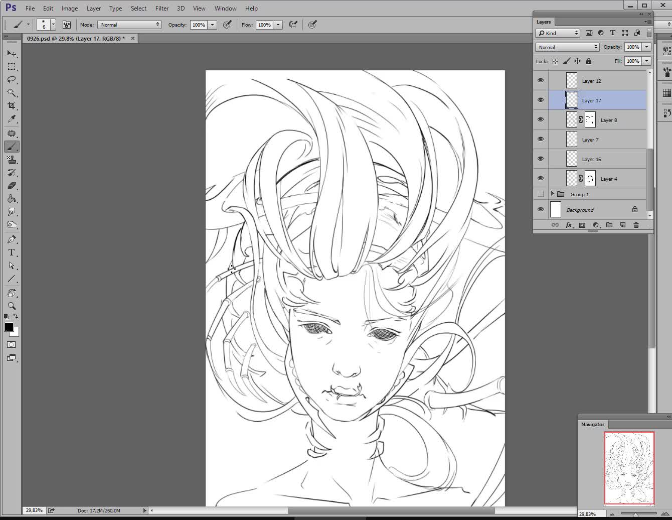
Task: Hide Layer 12 visibility eye
Action: click(541, 80)
